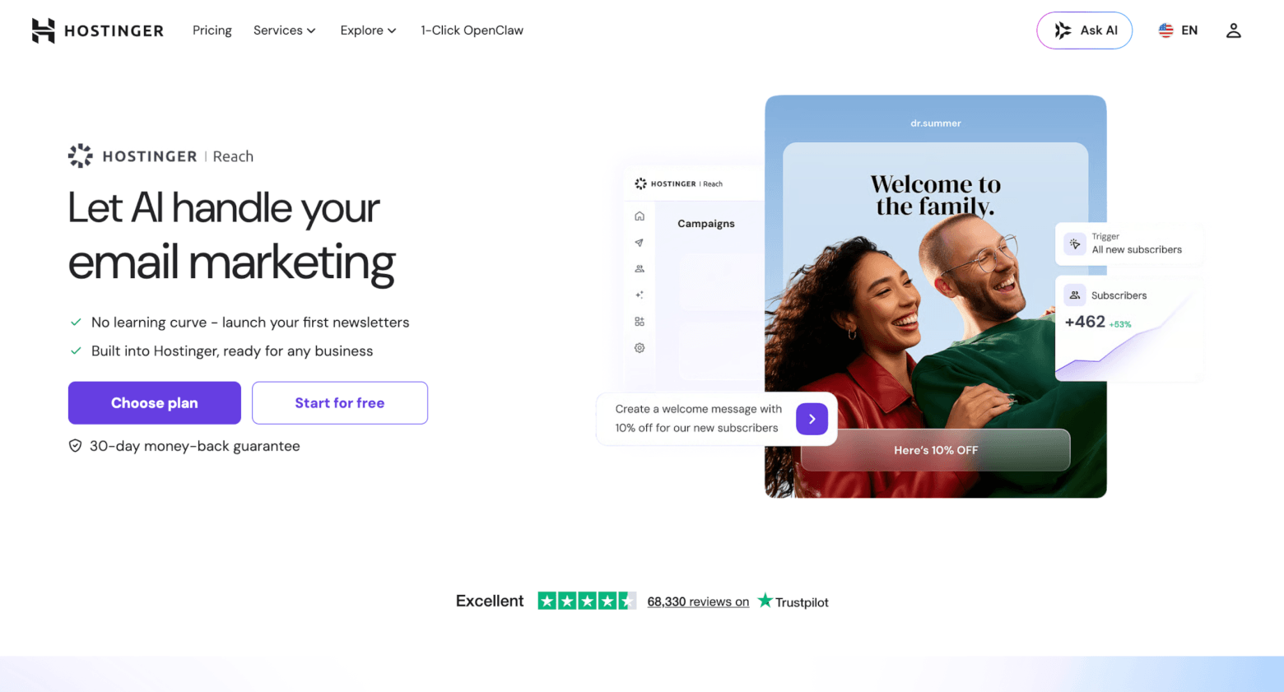Screen dimensions: 1284x692
Task: Click the US flag language icon
Action: click(x=1165, y=30)
